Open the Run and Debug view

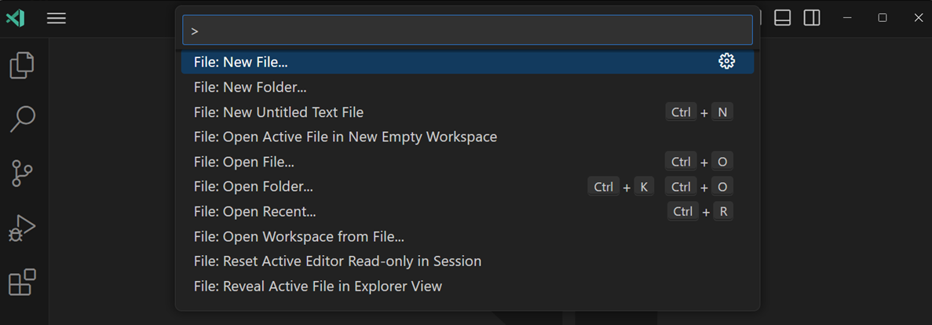pyautogui.click(x=22, y=228)
